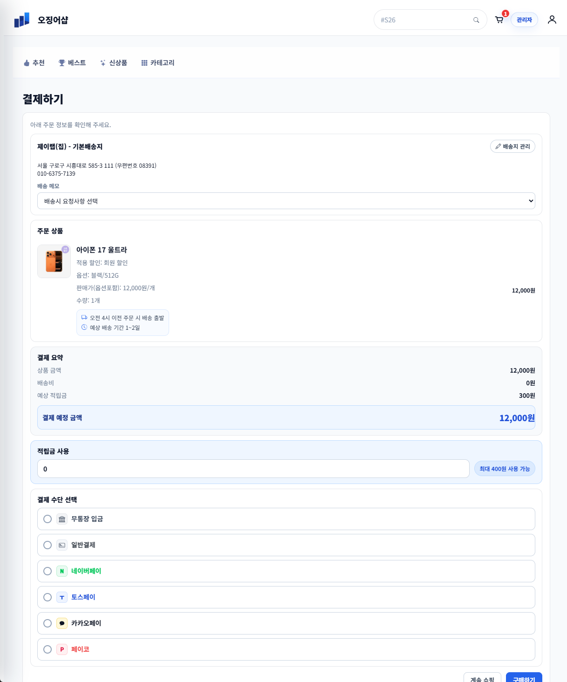Viewport: 567px width, 682px height.
Task: Click the KakaoPay logo icon
Action: [62, 623]
